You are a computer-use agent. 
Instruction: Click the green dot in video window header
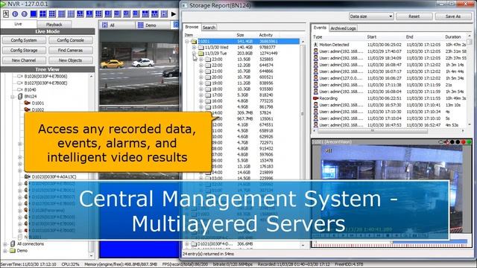coord(469,142)
